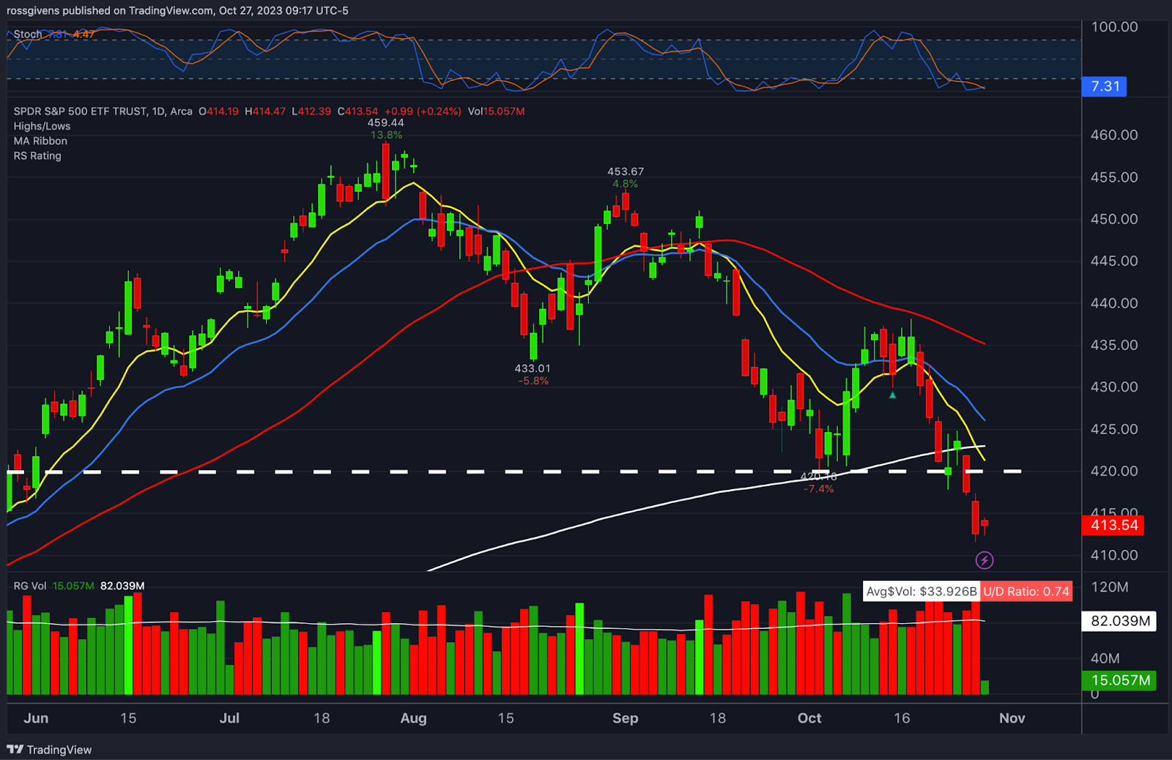Click the +0.99 (+0.24%) change value
1172x760 pixels.
click(423, 111)
